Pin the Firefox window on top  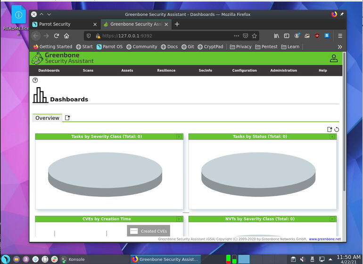pyautogui.click(x=342, y=14)
